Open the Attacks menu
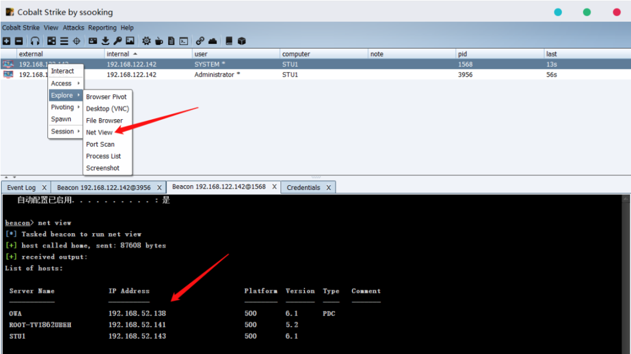Image resolution: width=631 pixels, height=354 pixels. (x=74, y=28)
